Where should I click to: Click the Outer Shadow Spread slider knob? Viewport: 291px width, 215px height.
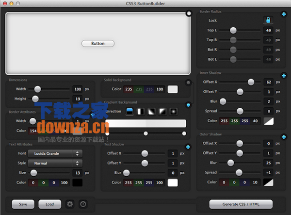[x=239, y=172]
